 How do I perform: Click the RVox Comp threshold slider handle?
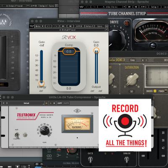[69, 51]
